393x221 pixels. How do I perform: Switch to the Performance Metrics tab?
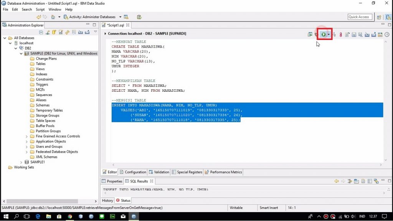click(x=226, y=172)
